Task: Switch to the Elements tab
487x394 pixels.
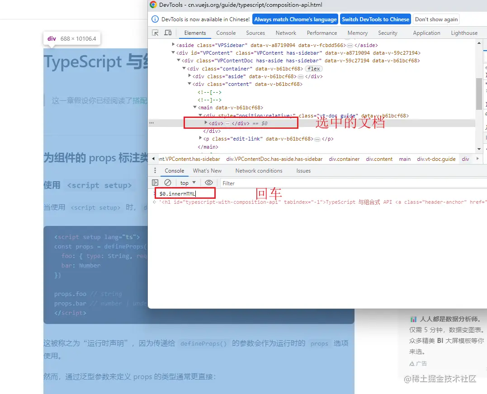Action: pyautogui.click(x=195, y=33)
